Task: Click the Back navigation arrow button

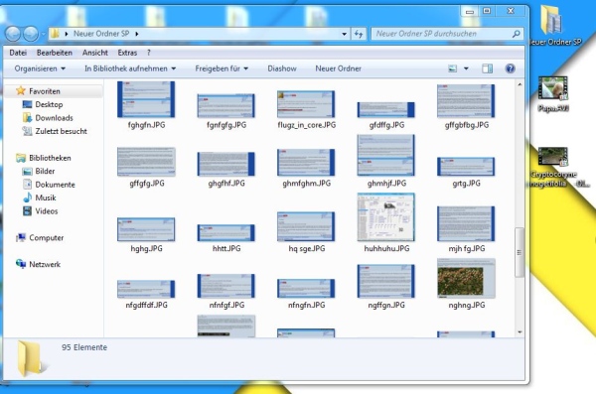Action: tap(13, 34)
